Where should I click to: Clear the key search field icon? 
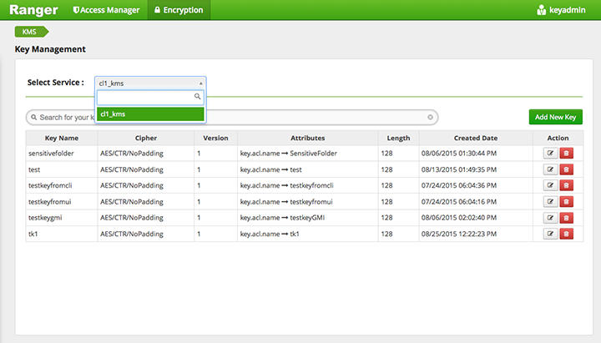pos(430,118)
